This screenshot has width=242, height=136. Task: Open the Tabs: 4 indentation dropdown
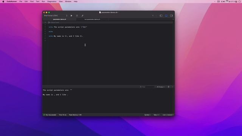point(157,115)
